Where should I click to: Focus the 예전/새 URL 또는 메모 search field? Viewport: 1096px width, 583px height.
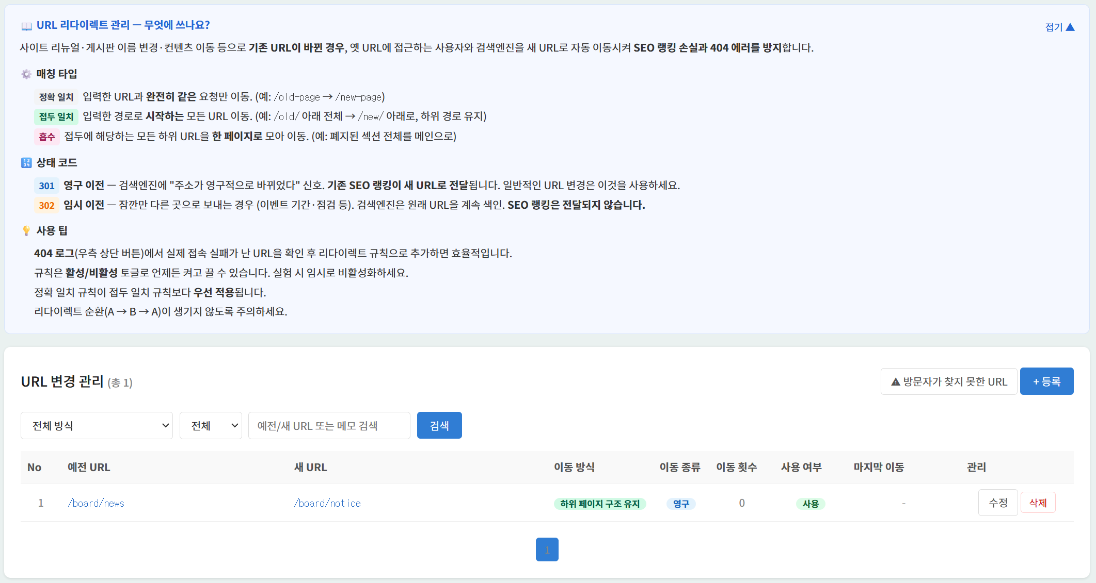pyautogui.click(x=329, y=426)
